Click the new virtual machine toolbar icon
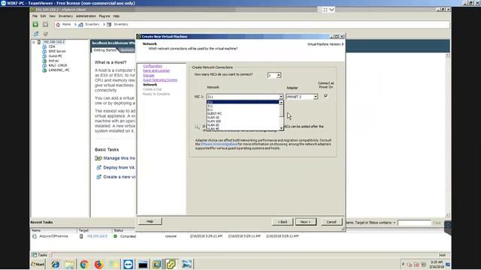 (x=36, y=34)
